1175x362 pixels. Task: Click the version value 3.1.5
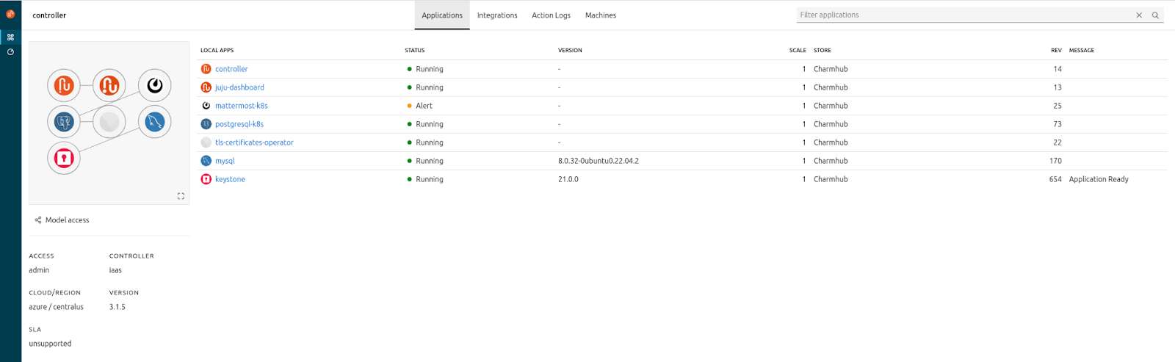117,307
